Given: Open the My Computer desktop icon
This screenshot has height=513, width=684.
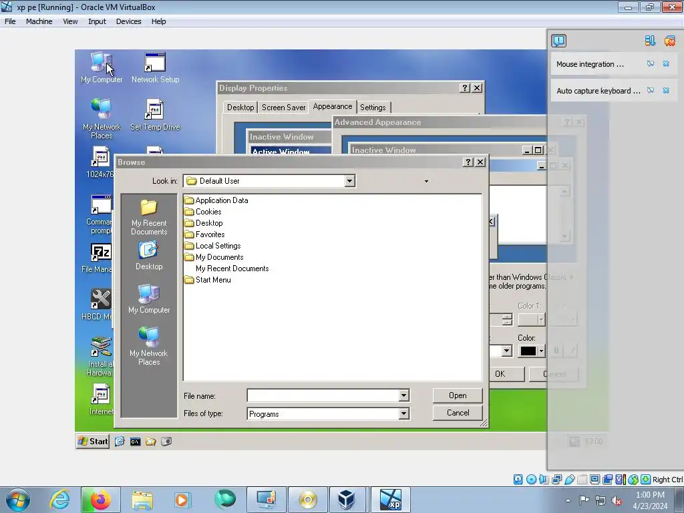Looking at the screenshot, I should [x=102, y=67].
